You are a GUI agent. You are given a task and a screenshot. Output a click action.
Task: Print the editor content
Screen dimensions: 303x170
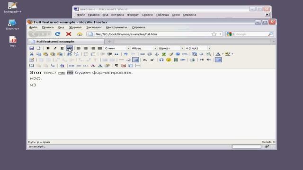click(192, 60)
